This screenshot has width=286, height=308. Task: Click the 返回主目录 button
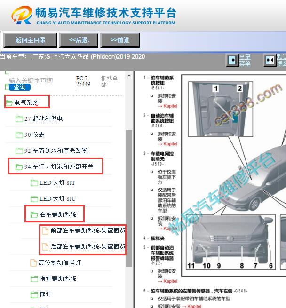[30, 40]
